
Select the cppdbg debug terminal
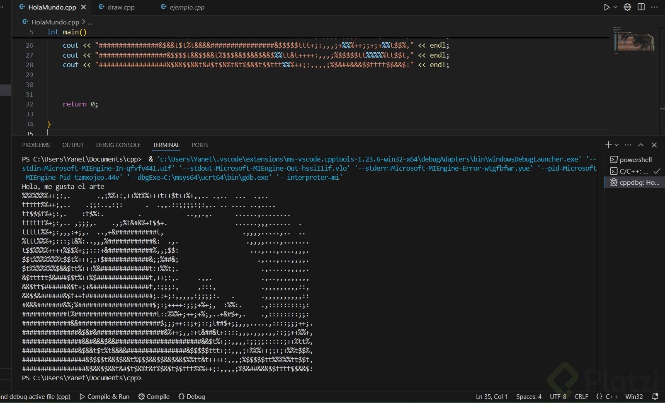pyautogui.click(x=635, y=182)
